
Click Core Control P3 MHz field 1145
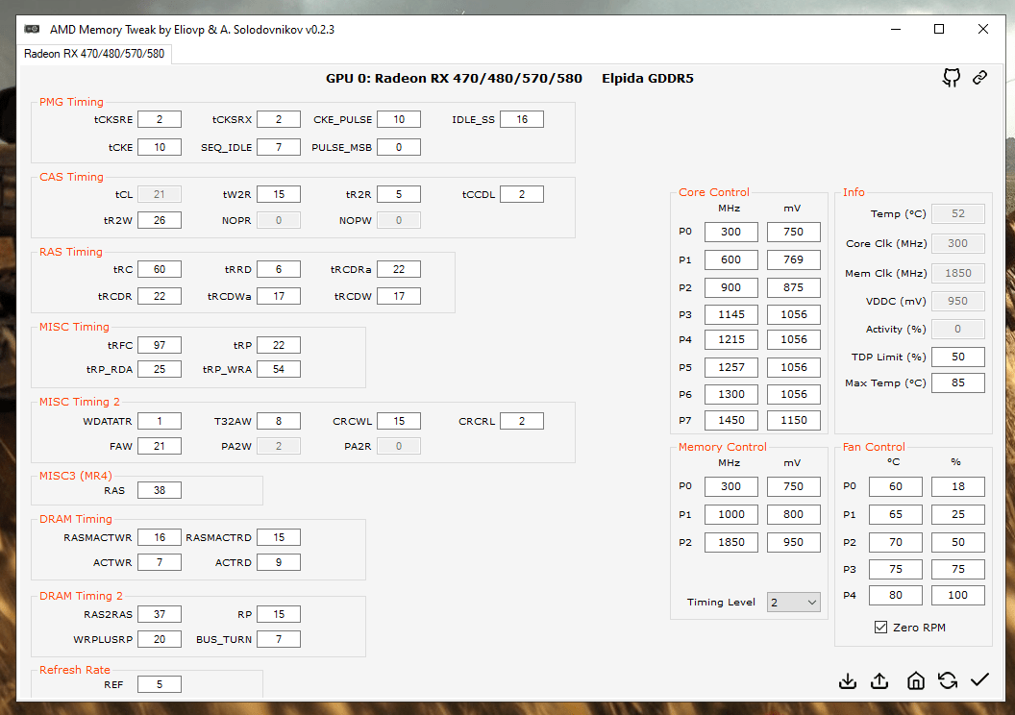pyautogui.click(x=730, y=314)
